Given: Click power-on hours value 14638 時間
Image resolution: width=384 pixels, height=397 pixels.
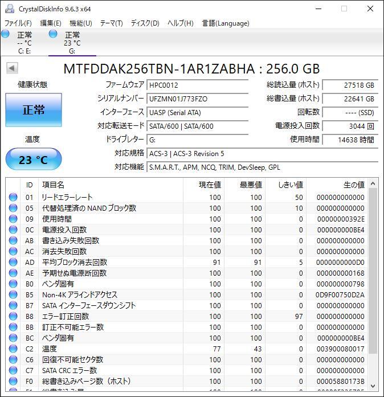Looking at the screenshot, I should (350, 140).
